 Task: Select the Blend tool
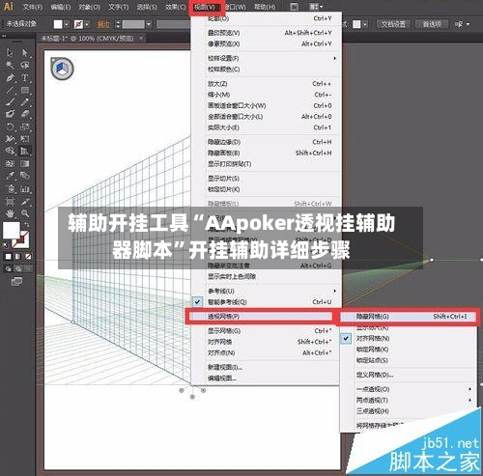25,176
